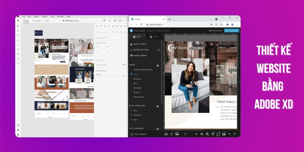Select the Resources page in Showit
This screenshot has height=152, width=304.
point(137,79)
